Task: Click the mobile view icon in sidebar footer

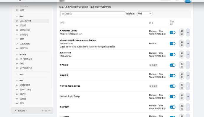Action: pyautogui.click(x=46, y=111)
